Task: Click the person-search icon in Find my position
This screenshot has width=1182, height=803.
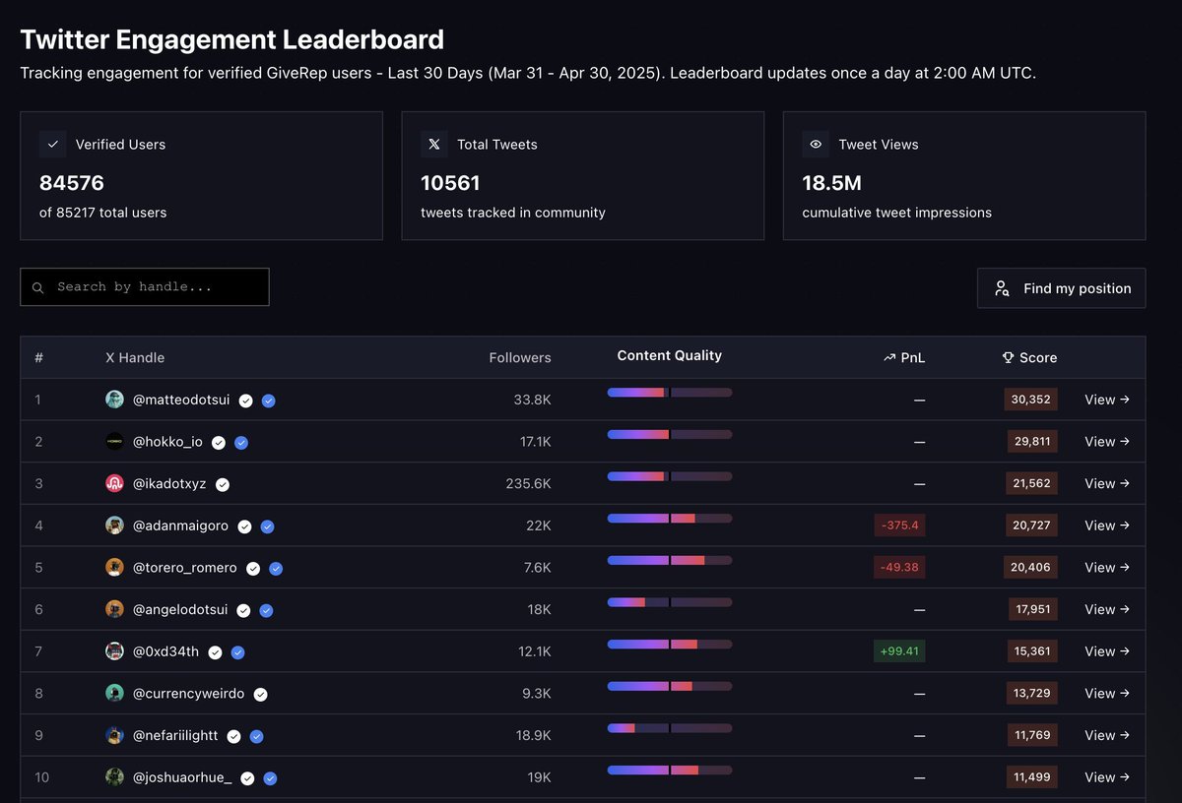Action: (x=1002, y=288)
